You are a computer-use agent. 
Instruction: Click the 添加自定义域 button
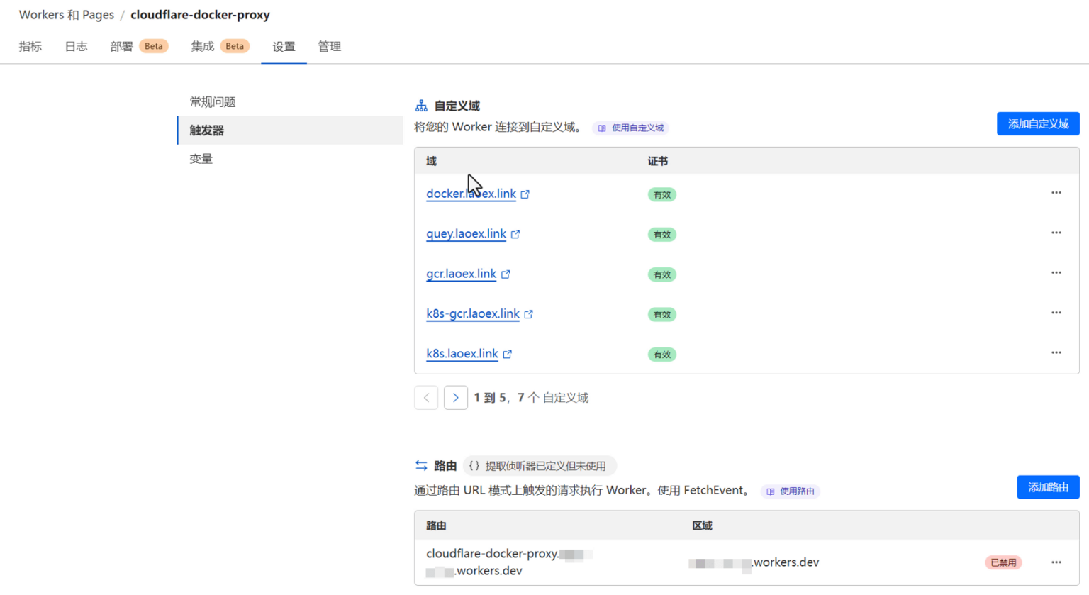click(x=1037, y=123)
